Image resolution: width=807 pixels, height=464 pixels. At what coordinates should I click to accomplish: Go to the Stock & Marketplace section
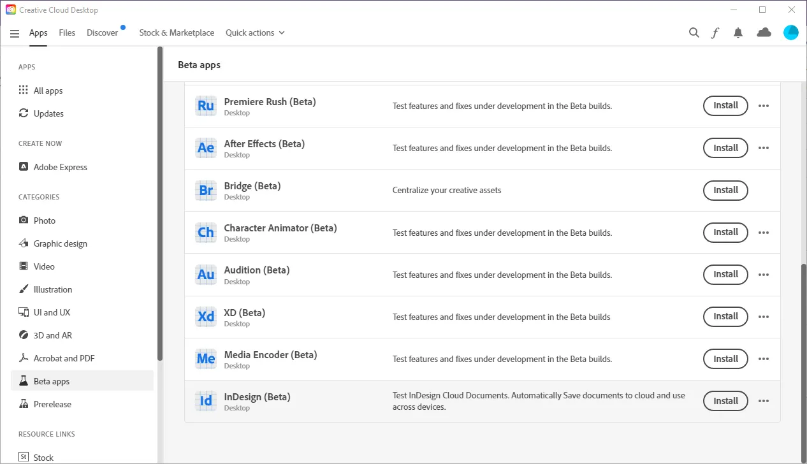(177, 33)
